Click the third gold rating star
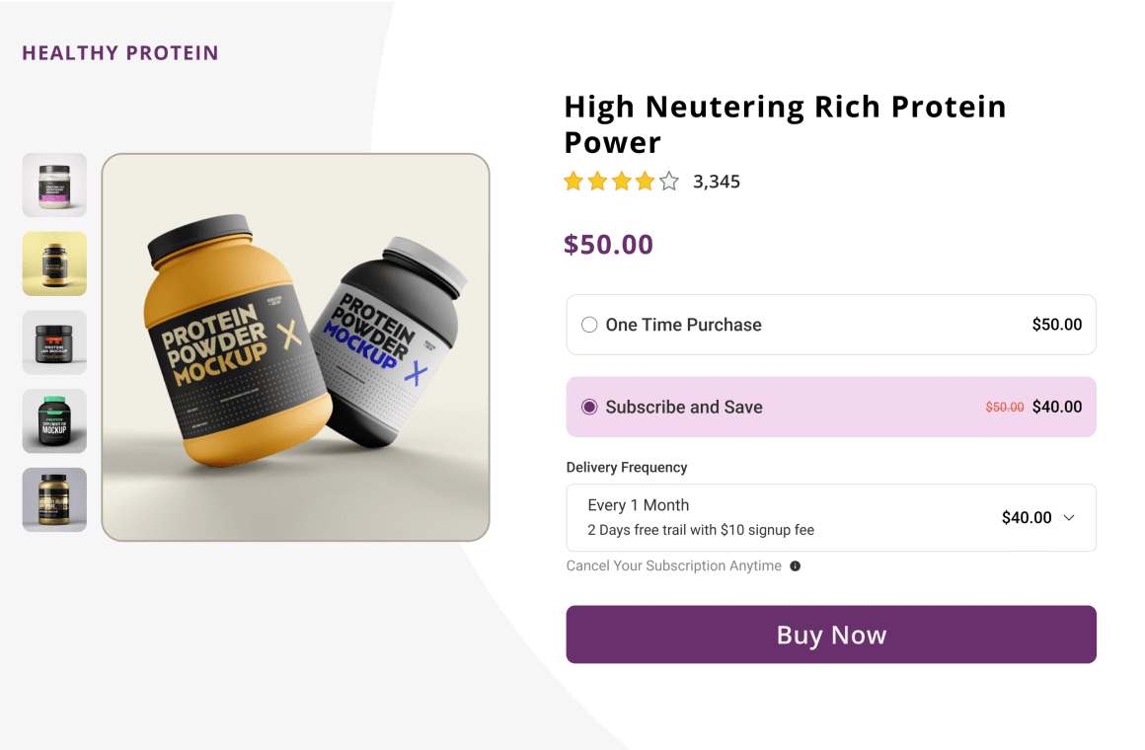This screenshot has height=750, width=1145. pyautogui.click(x=620, y=181)
